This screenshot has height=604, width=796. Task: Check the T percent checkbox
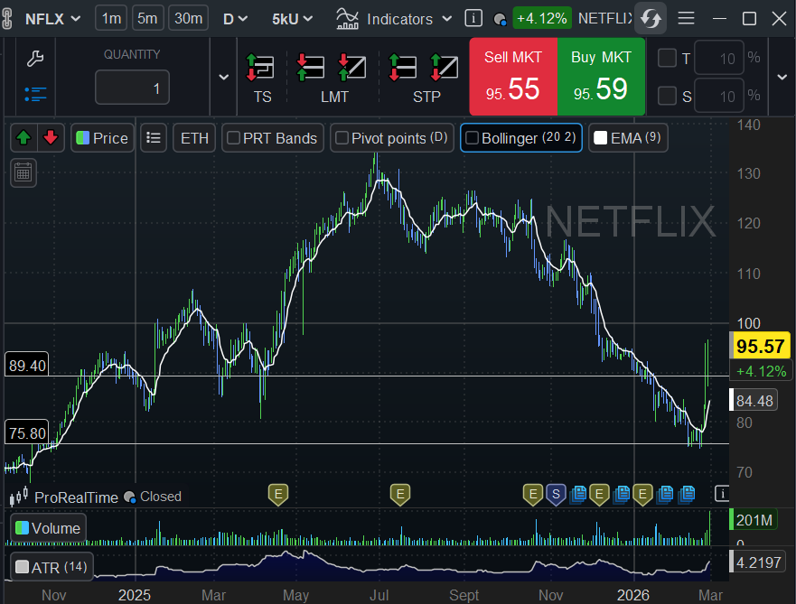tap(667, 59)
